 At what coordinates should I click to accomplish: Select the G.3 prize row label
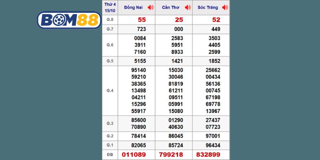point(110,124)
